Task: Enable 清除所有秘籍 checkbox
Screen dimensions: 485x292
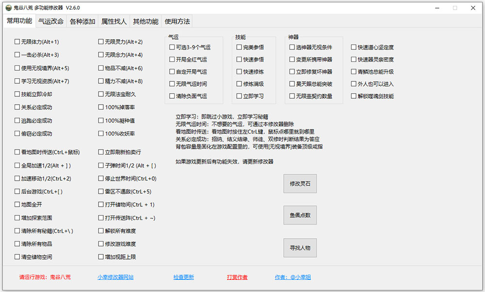Action: (x=44, y=231)
